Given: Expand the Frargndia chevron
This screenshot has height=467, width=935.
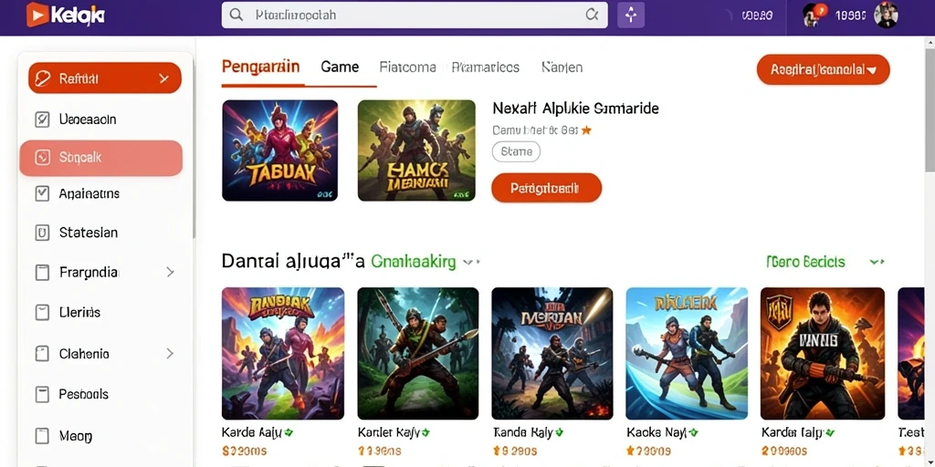Looking at the screenshot, I should click(x=170, y=272).
